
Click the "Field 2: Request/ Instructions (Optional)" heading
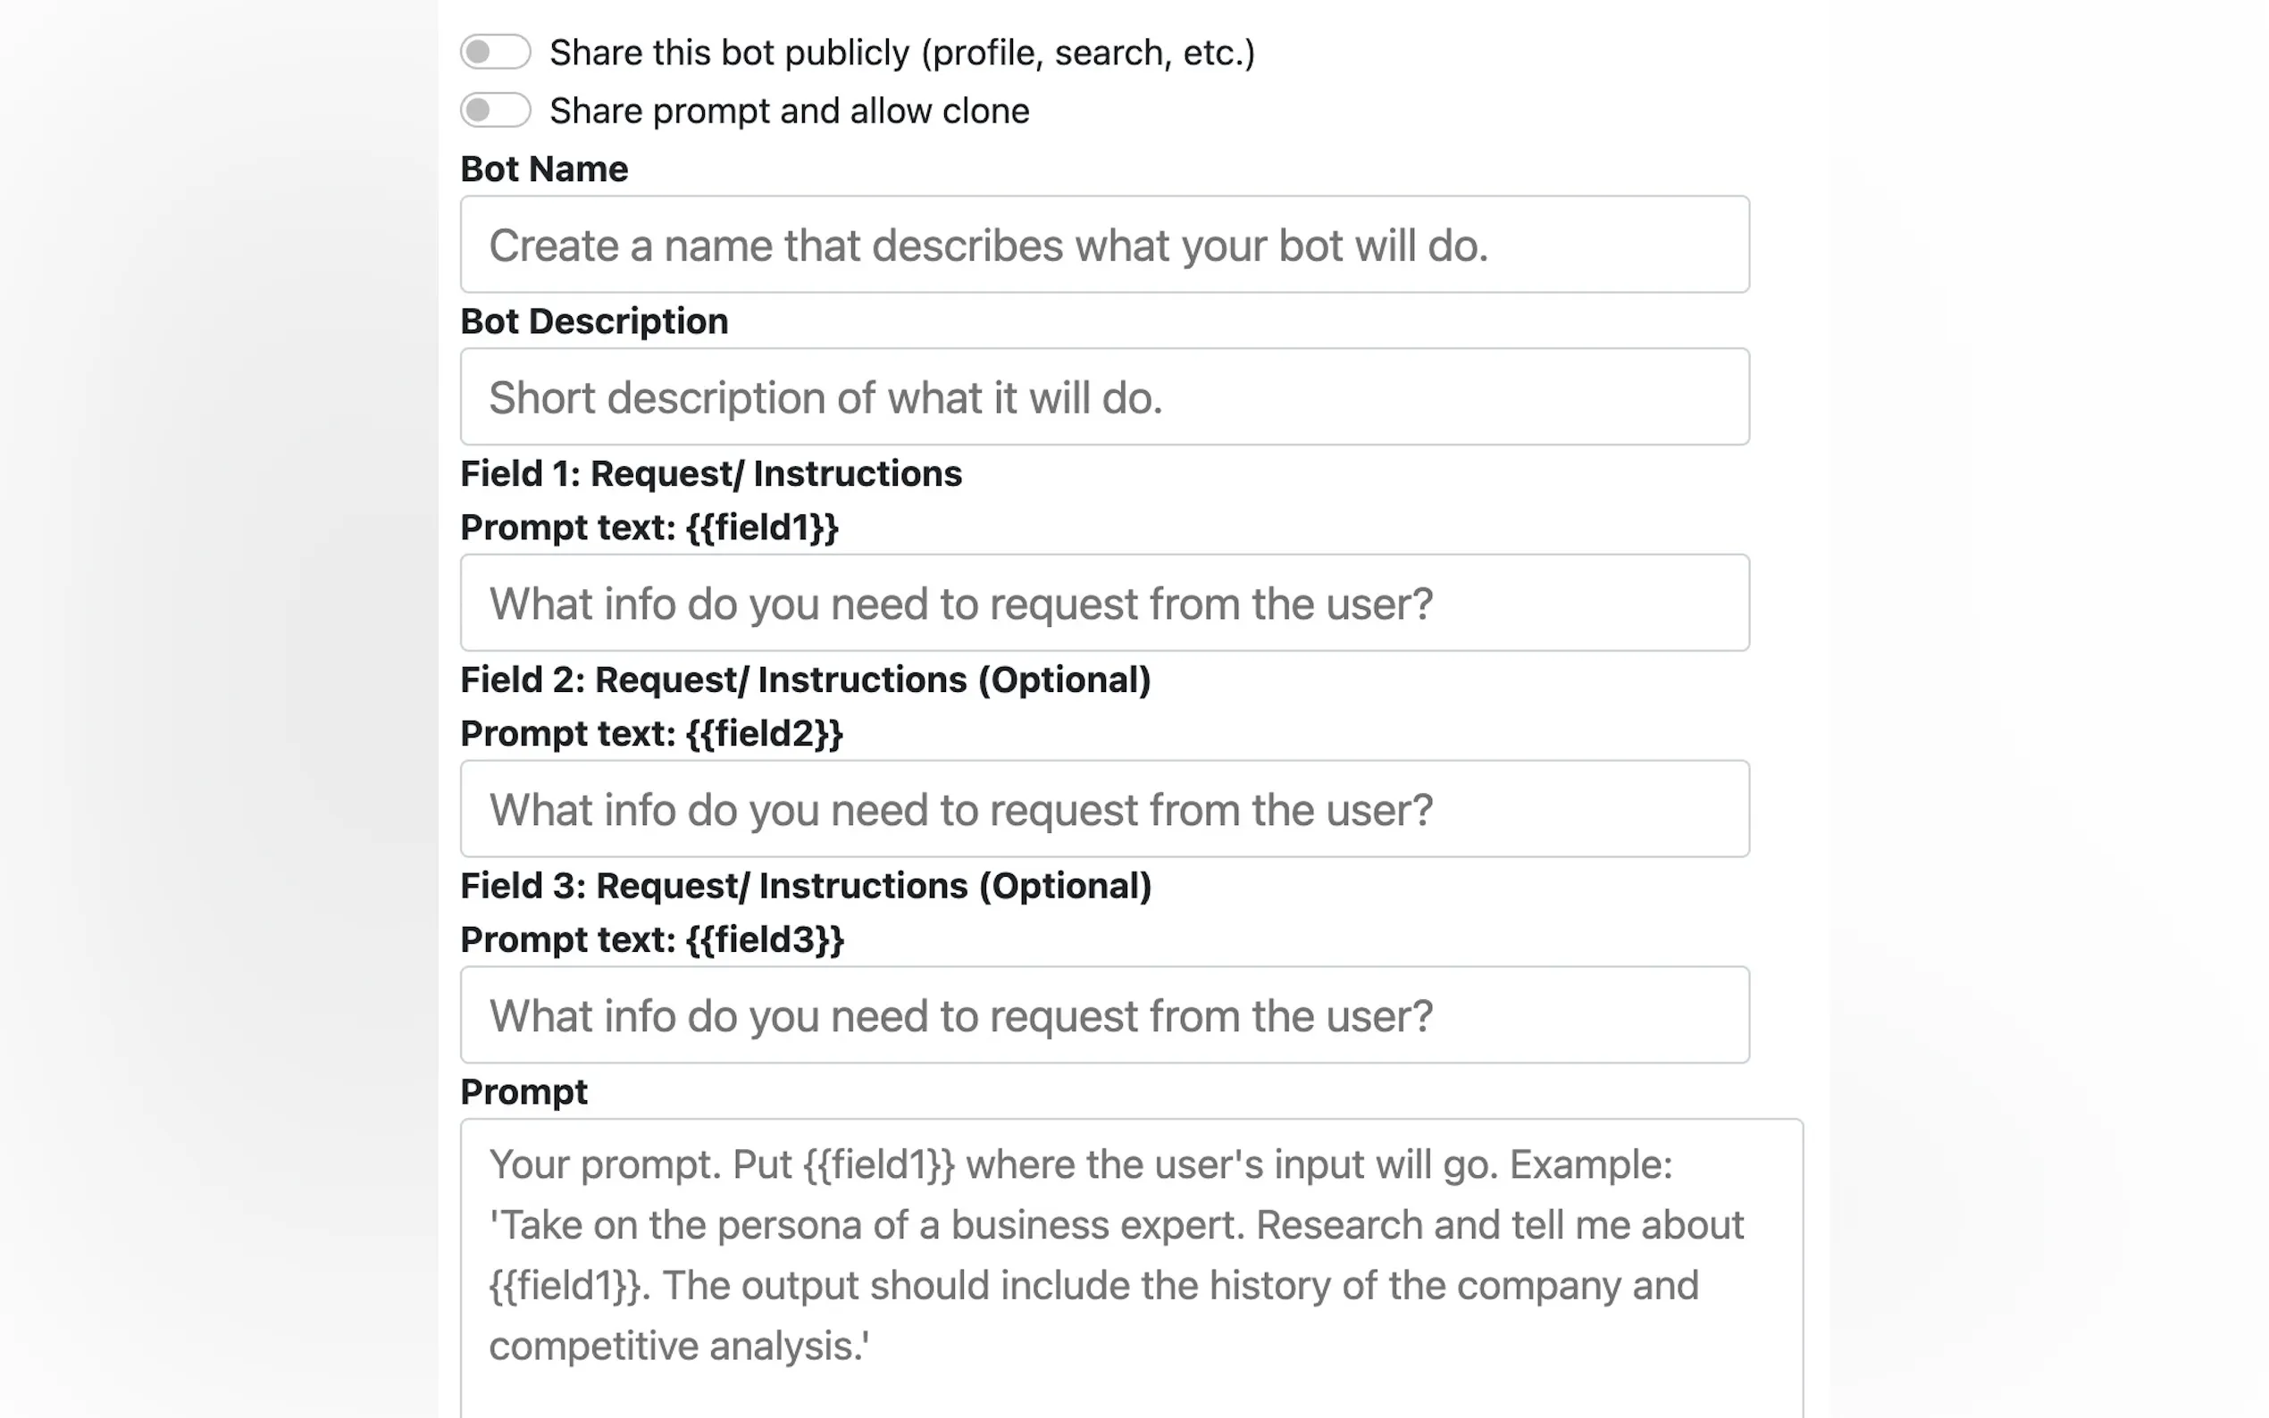pyautogui.click(x=805, y=680)
